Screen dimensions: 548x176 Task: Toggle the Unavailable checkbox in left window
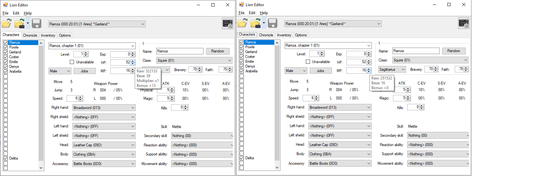[x=72, y=62]
